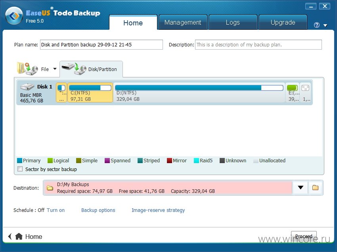Viewport: 337px width, 252px height.
Task: Enable Sector by sector backup checkbox
Action: 20,169
